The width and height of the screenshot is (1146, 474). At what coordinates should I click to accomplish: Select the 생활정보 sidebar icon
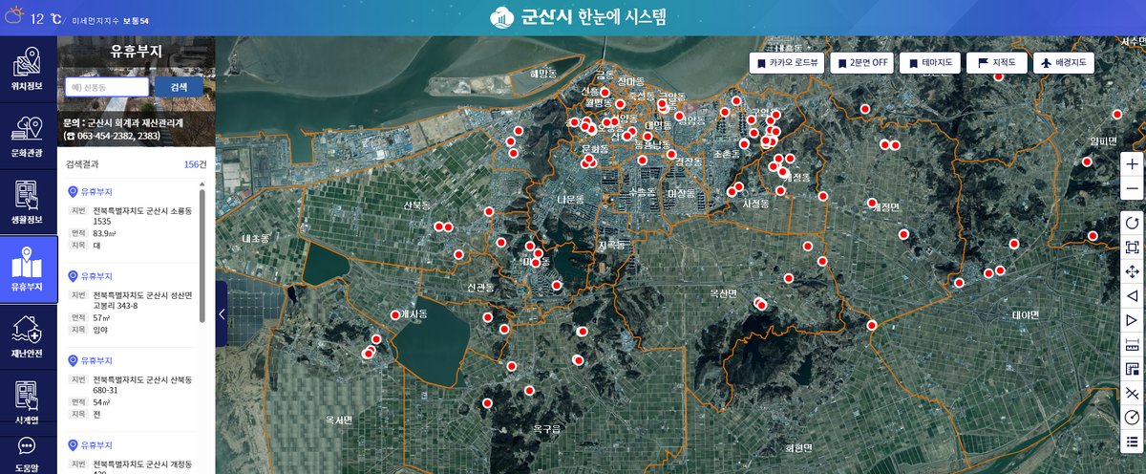(28, 202)
